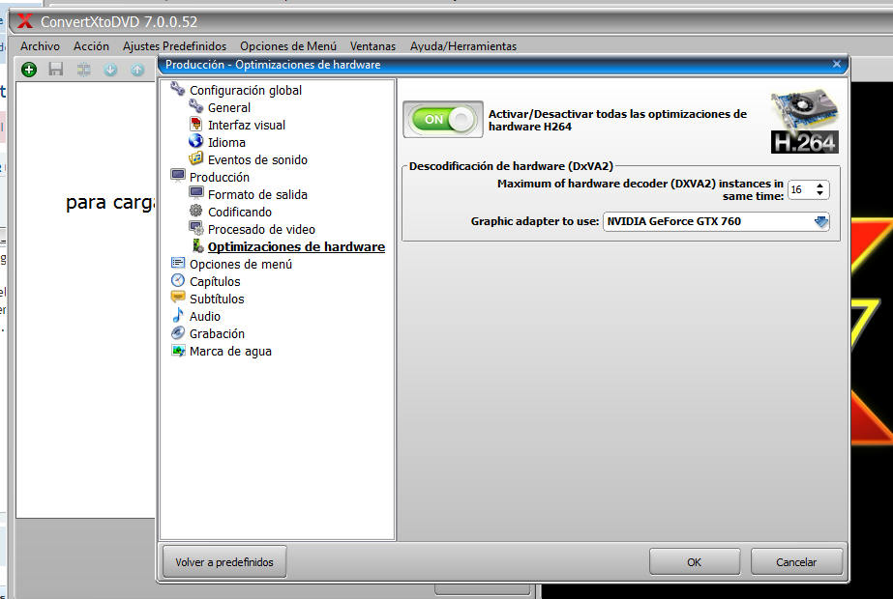The width and height of the screenshot is (893, 599).
Task: Select Marca de agua tree entry
Action: (230, 352)
